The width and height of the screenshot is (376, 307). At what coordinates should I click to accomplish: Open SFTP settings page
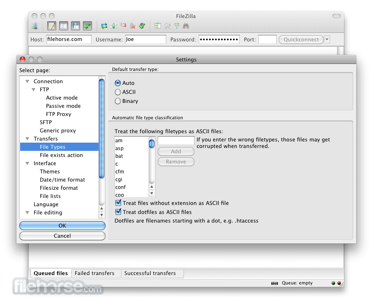(x=46, y=123)
